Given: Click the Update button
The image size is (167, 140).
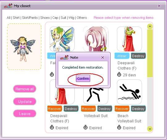Looking at the screenshot, I should tap(25, 101).
